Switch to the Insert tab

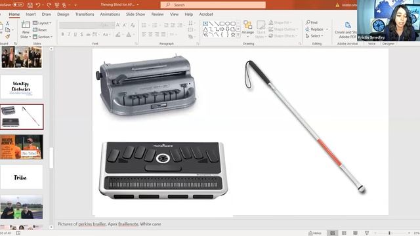click(x=31, y=14)
